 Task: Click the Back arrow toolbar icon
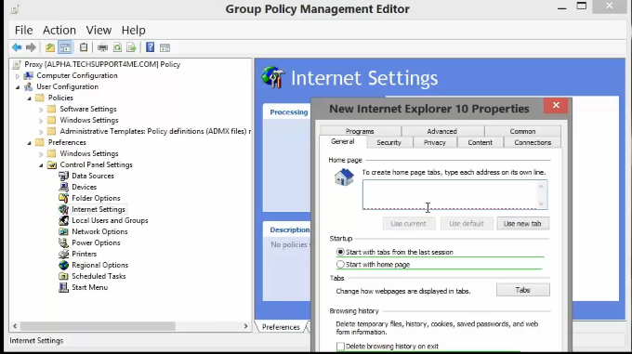pyautogui.click(x=17, y=47)
